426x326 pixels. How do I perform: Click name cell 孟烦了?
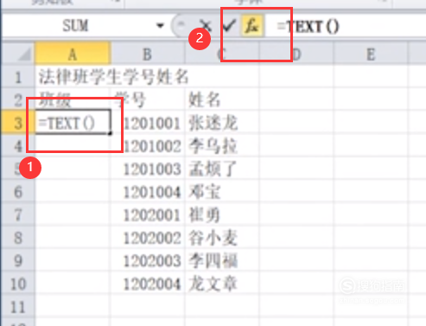pos(222,169)
